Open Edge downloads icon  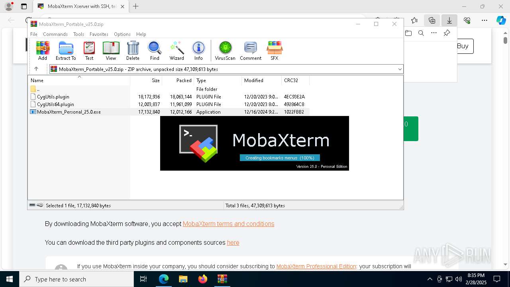click(449, 20)
